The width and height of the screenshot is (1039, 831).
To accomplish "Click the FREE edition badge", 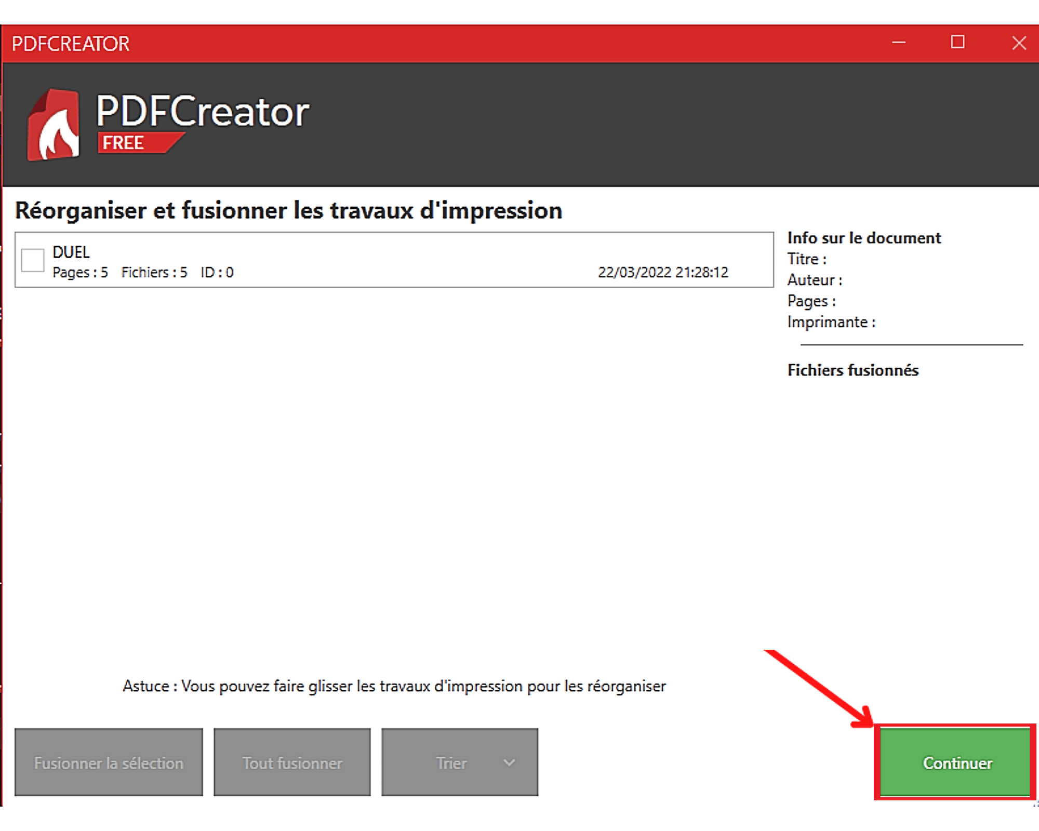I will coord(140,142).
